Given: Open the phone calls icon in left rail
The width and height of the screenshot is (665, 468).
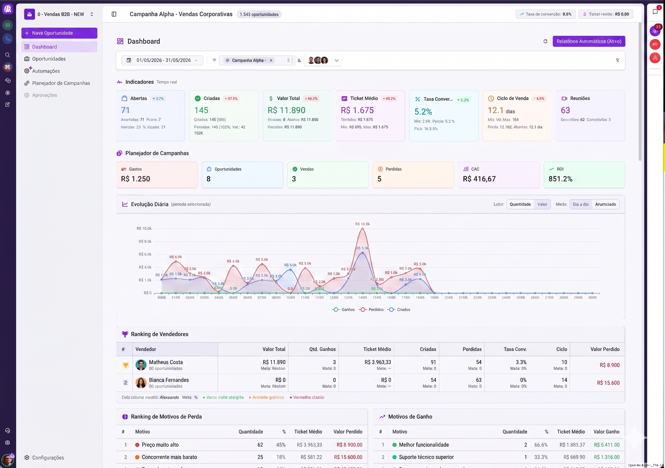Looking at the screenshot, I should pyautogui.click(x=8, y=38).
